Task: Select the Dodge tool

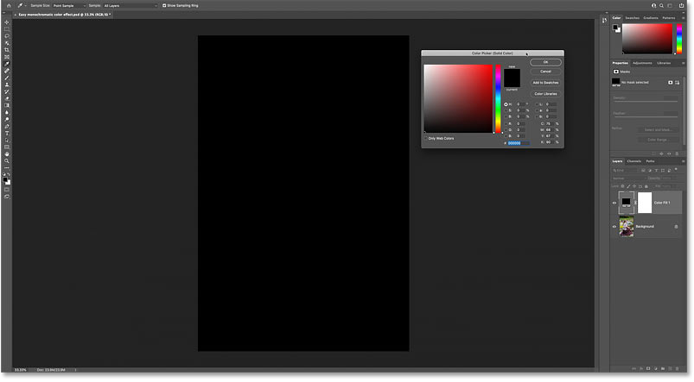Action: (7, 119)
